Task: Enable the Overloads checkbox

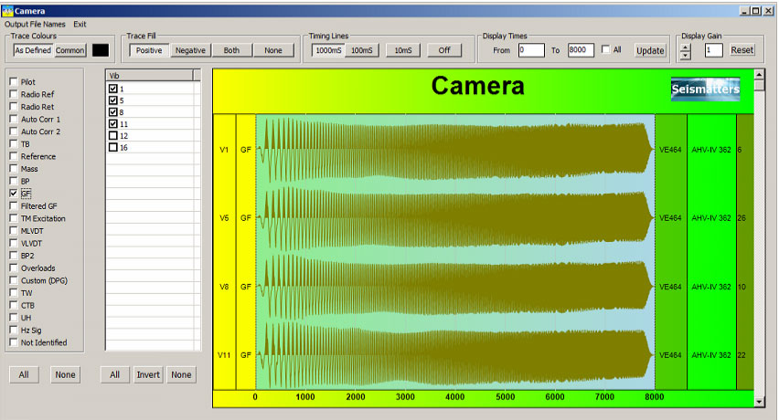Action: [x=14, y=268]
